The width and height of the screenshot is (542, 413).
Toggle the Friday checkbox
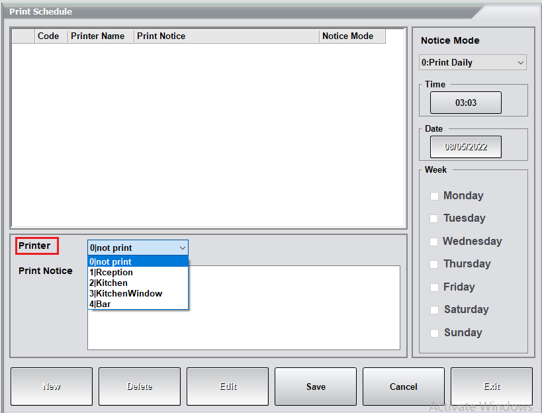pyautogui.click(x=434, y=287)
